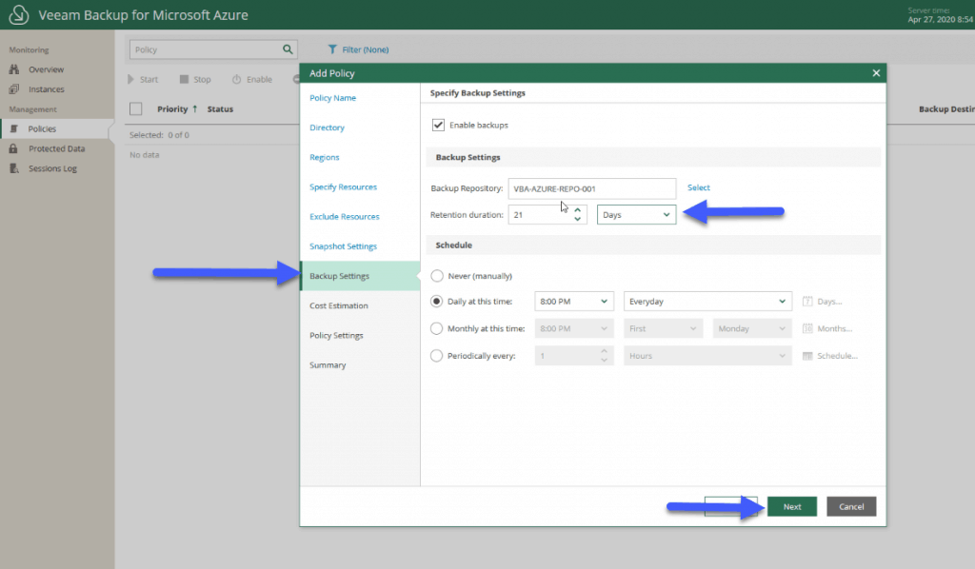Screen dimensions: 975x569
Task: Select the Periodically every radio option
Action: coord(436,356)
